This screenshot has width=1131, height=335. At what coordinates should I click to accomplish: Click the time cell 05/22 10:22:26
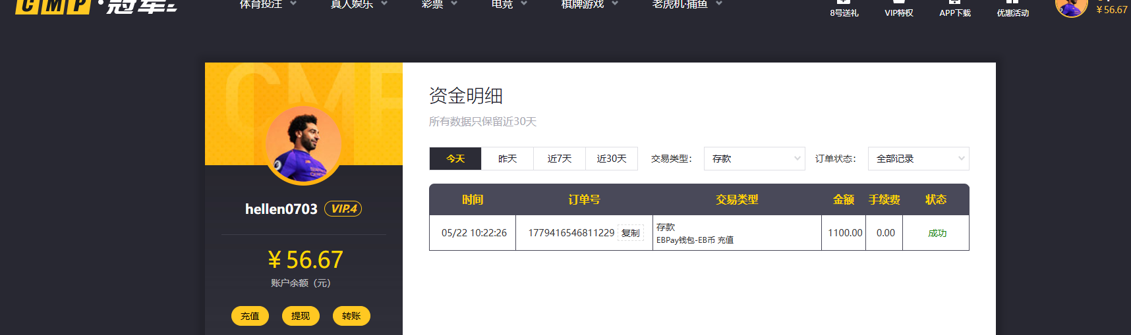click(474, 233)
